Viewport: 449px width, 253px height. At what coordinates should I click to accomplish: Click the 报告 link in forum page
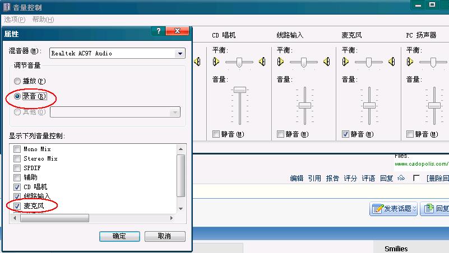click(x=332, y=179)
